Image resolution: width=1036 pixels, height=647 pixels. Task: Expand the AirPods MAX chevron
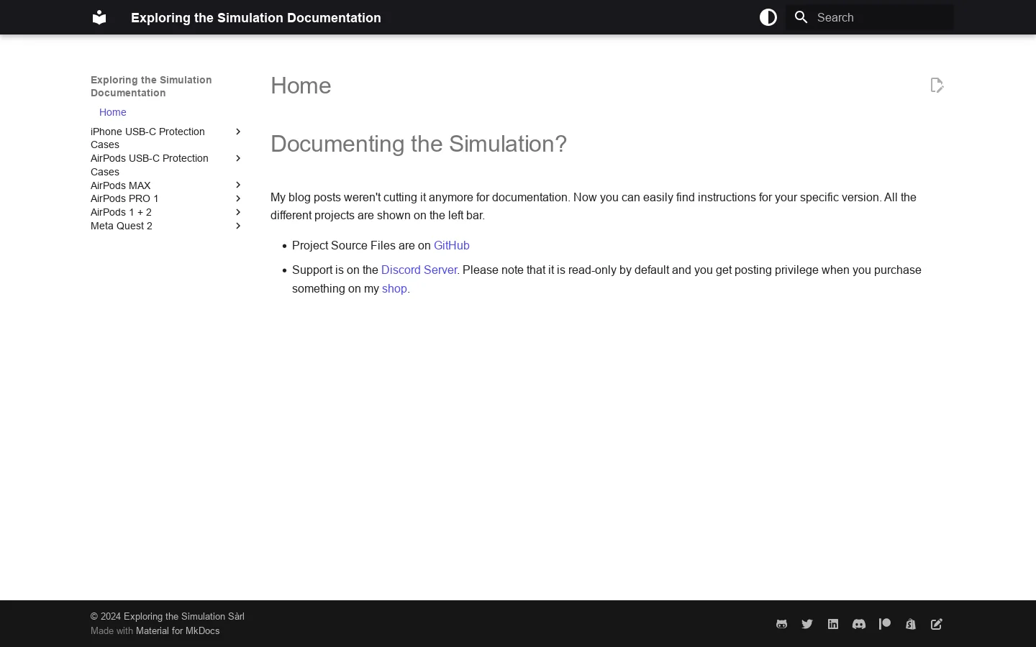238,185
